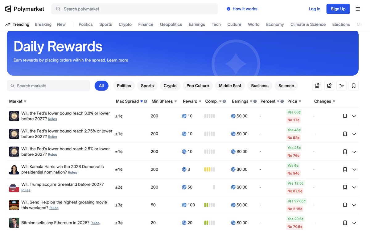Sort by Reward column arrow
The image size is (370, 231).
[x=200, y=101]
